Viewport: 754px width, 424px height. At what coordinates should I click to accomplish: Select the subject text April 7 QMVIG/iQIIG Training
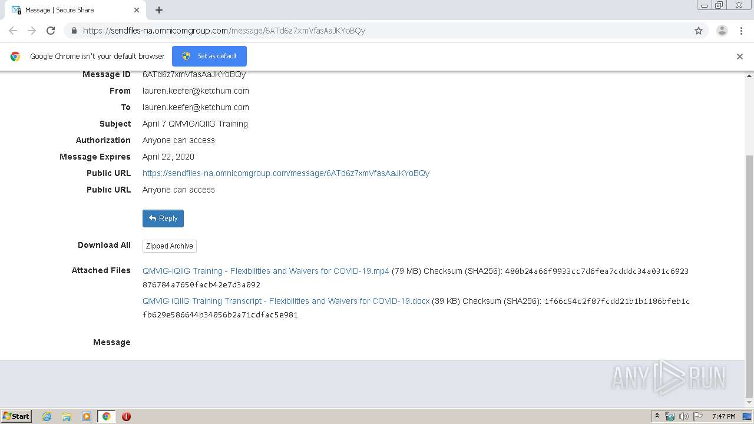(x=195, y=124)
